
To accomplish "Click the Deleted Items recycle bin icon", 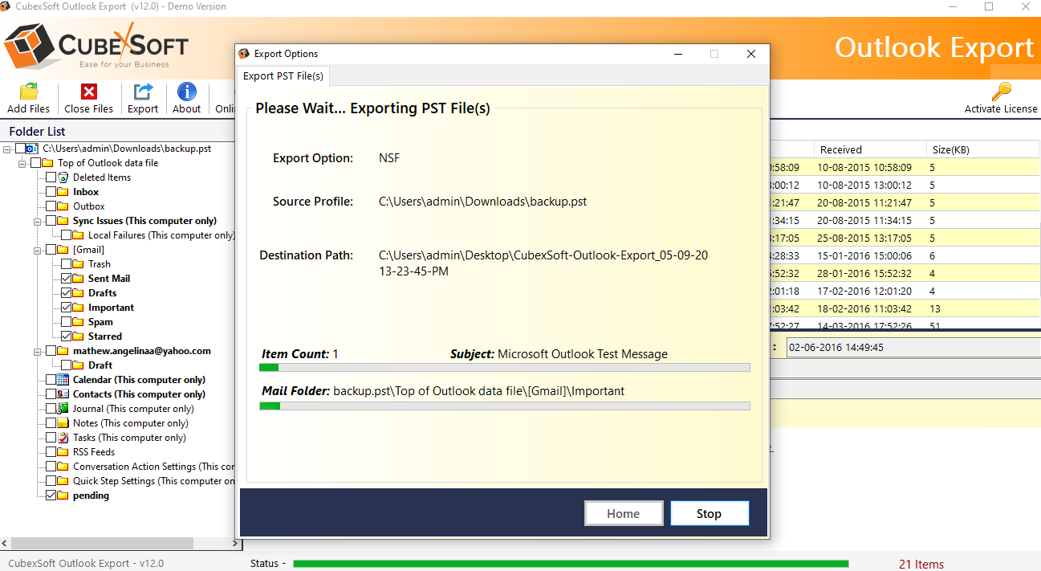I will click(63, 177).
